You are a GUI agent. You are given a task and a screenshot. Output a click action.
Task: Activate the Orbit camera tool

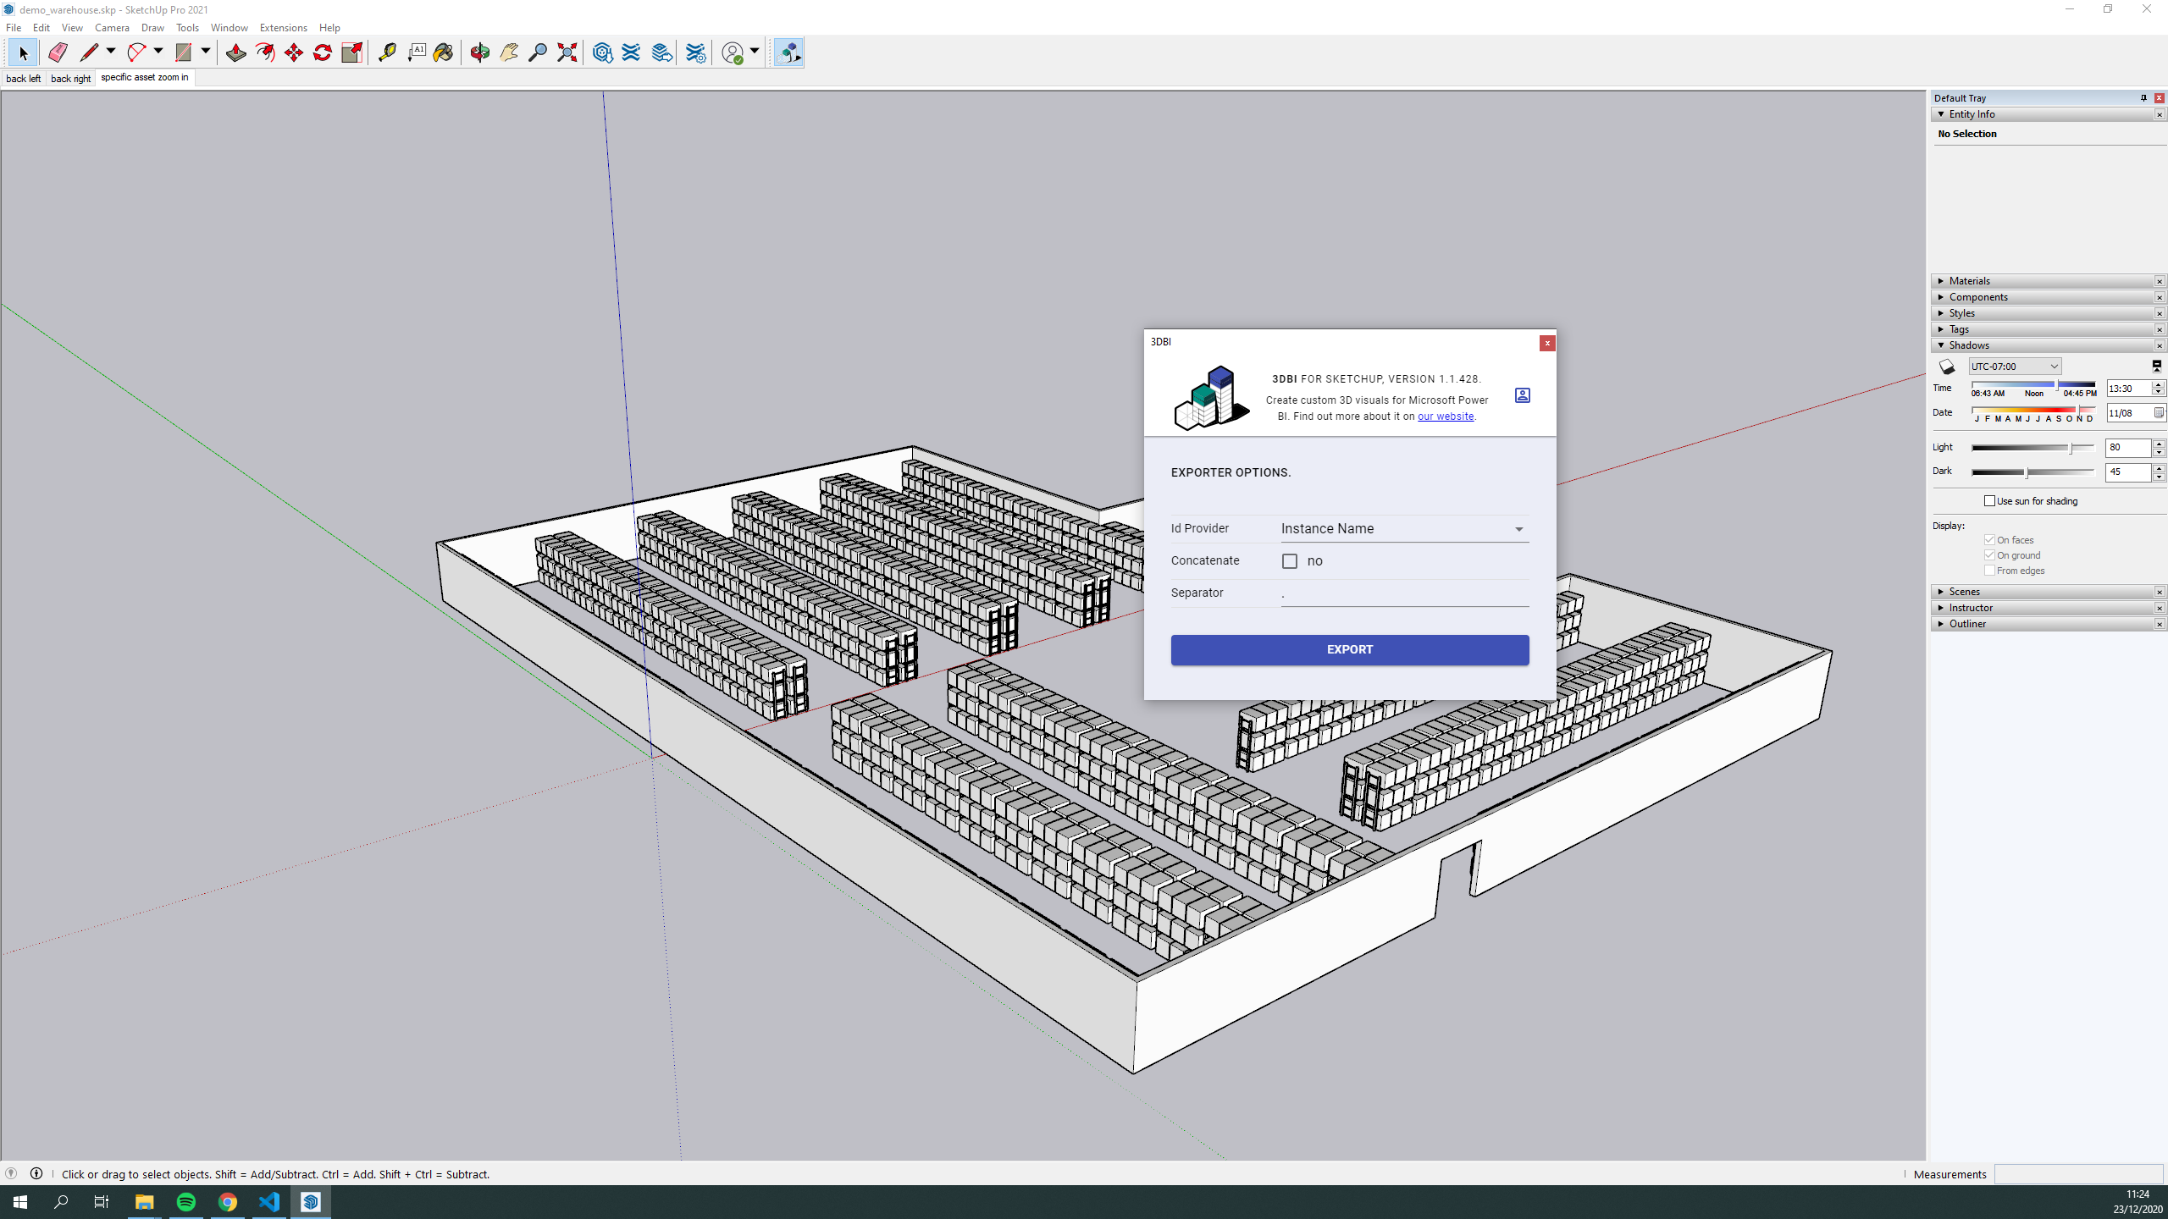point(479,52)
